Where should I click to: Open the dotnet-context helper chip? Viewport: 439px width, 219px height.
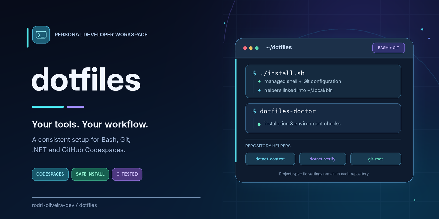coord(270,159)
